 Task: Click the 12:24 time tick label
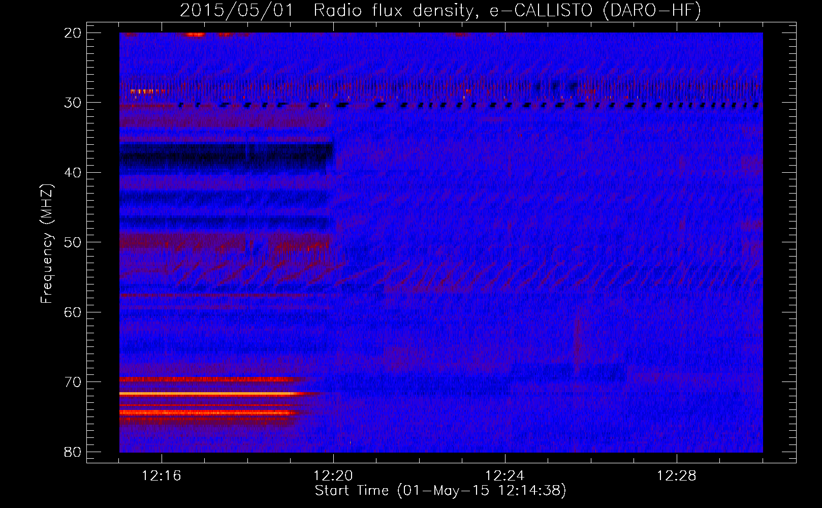(505, 476)
